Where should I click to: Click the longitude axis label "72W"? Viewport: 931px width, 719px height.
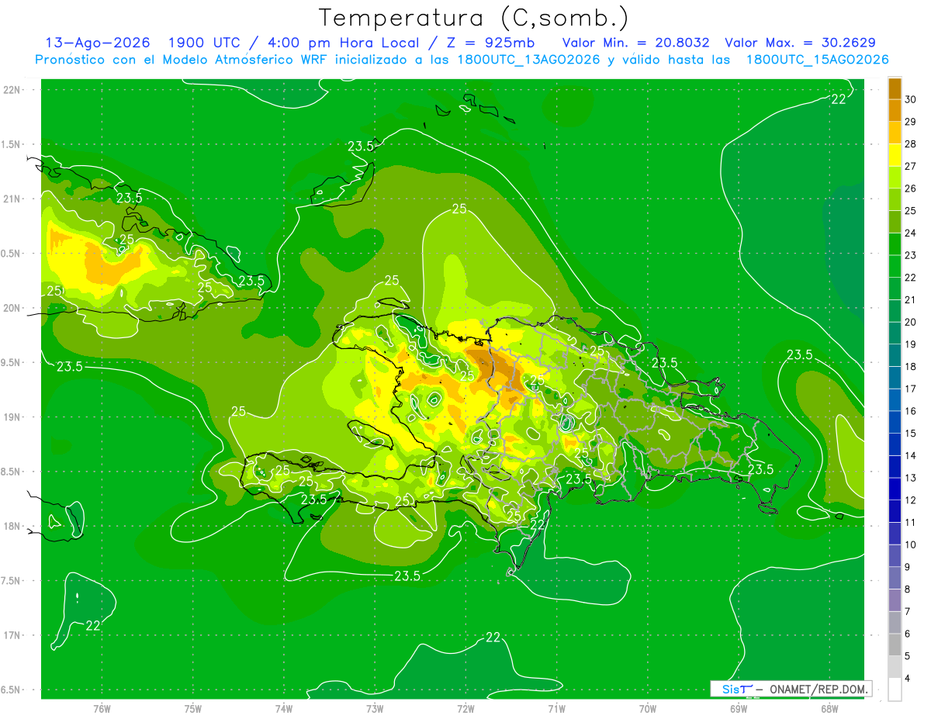pyautogui.click(x=465, y=709)
